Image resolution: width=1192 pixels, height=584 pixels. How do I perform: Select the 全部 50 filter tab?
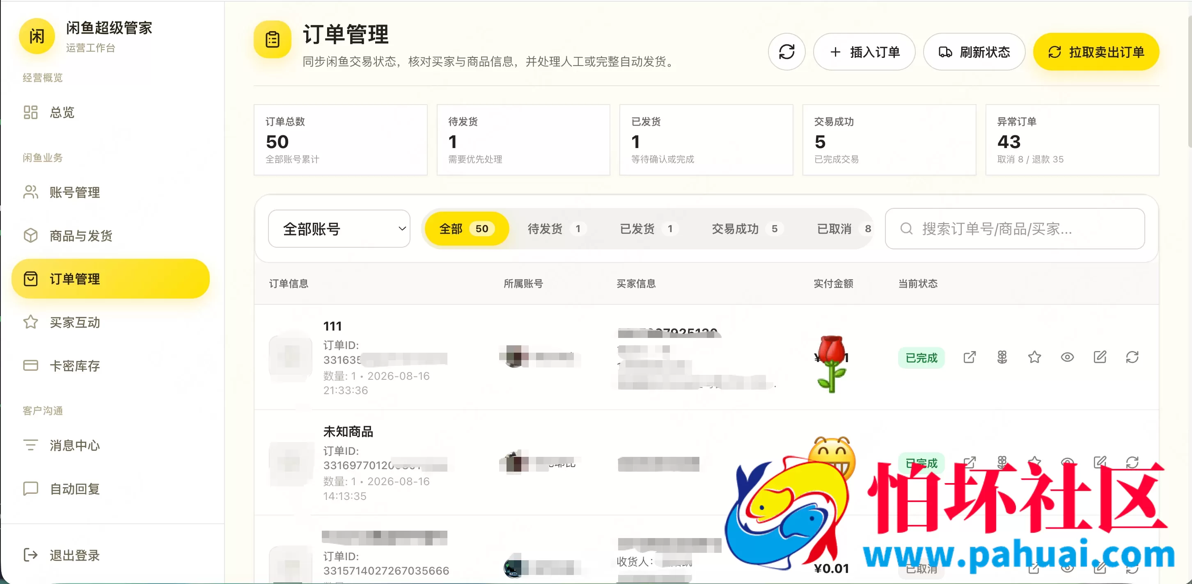(x=466, y=229)
